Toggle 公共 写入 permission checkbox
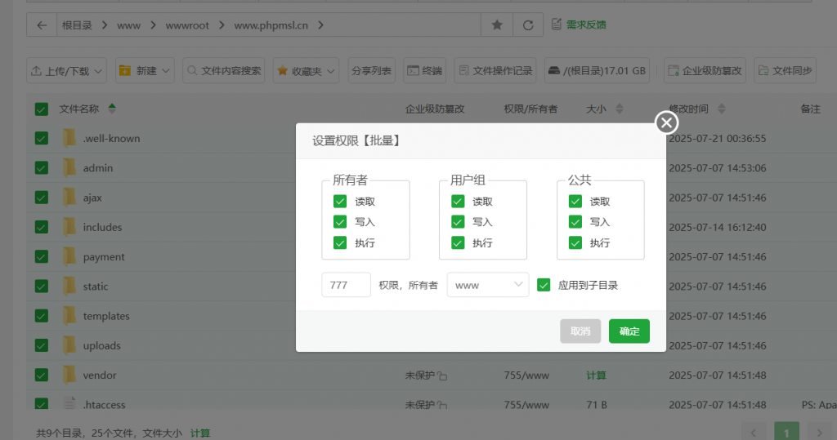Image resolution: width=837 pixels, height=440 pixels. (575, 222)
